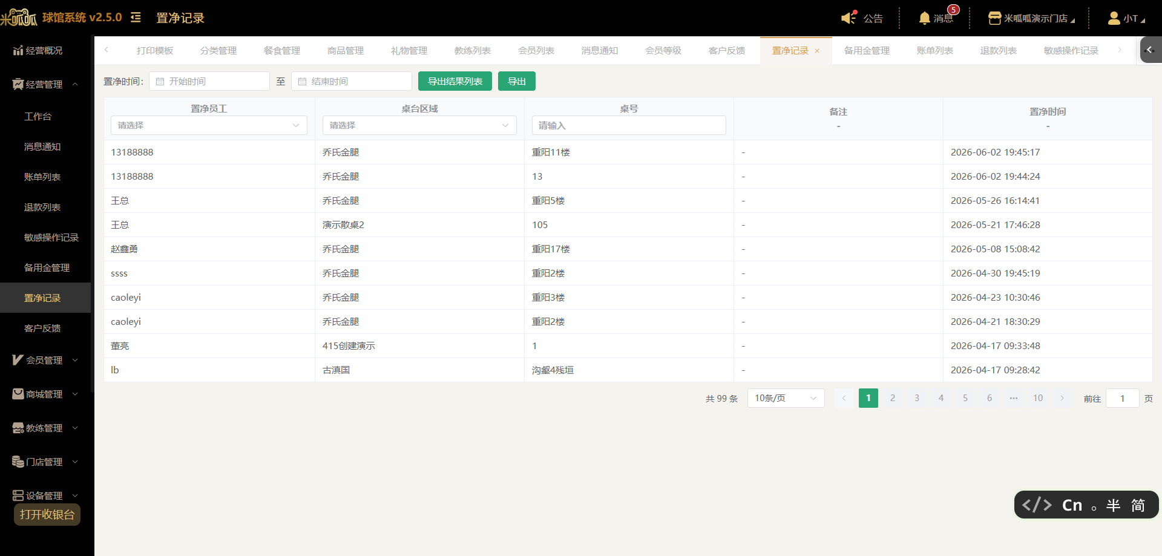Switch to the 账单列表 tab
The width and height of the screenshot is (1162, 556).
pos(934,51)
